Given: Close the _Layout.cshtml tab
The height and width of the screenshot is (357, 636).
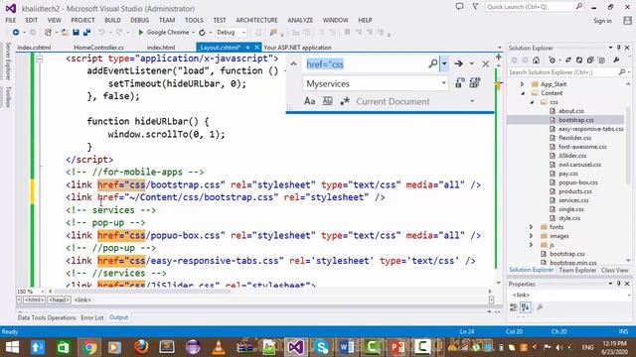Looking at the screenshot, I should [x=256, y=48].
